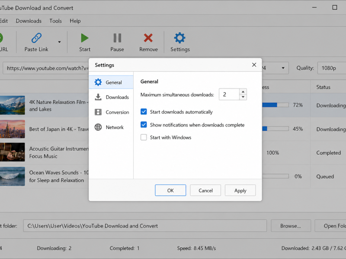Click the 45% download progress bar
This screenshot has height=259, width=346.
coord(276,129)
